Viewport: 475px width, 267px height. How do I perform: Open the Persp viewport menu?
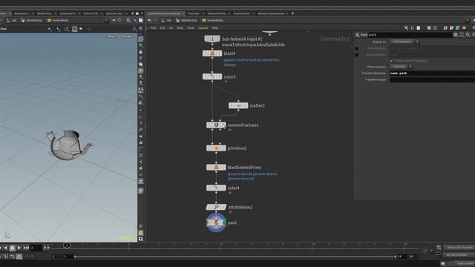coord(112,36)
